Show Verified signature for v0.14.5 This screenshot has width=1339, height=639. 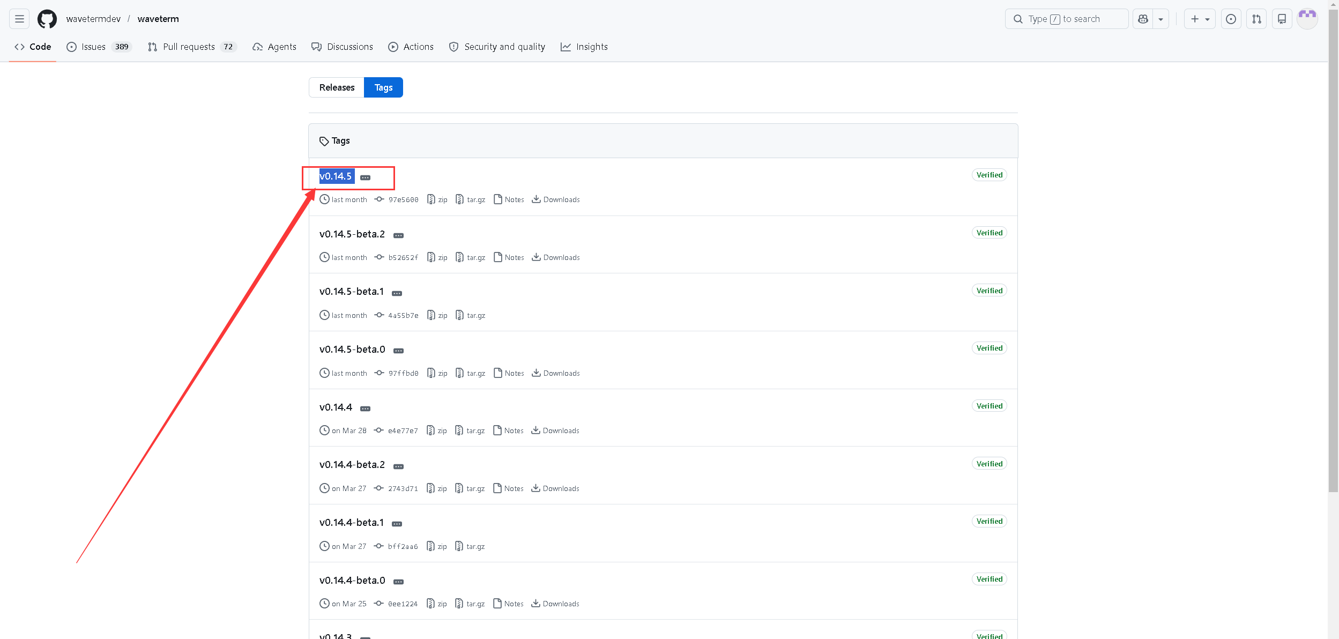click(989, 175)
